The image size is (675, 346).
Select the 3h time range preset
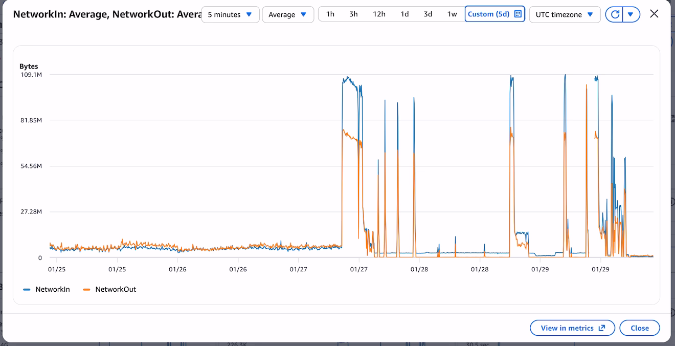pos(353,14)
